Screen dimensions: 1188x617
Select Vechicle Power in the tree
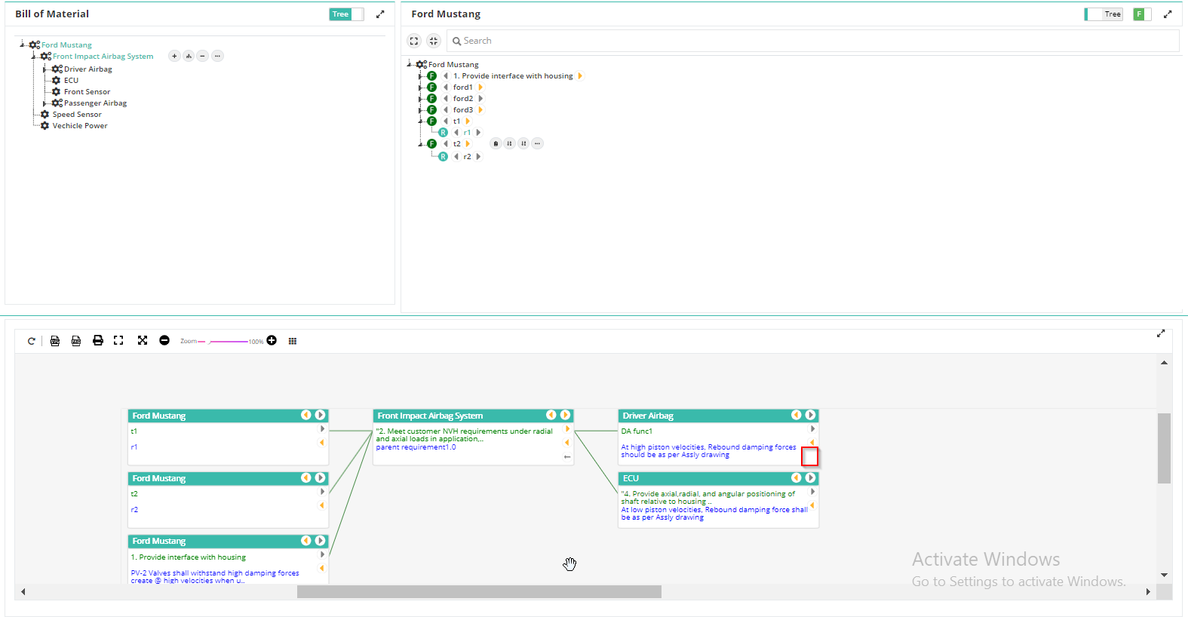pyautogui.click(x=80, y=126)
